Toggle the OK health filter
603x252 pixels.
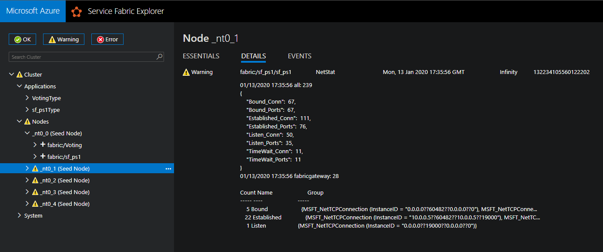coord(22,39)
